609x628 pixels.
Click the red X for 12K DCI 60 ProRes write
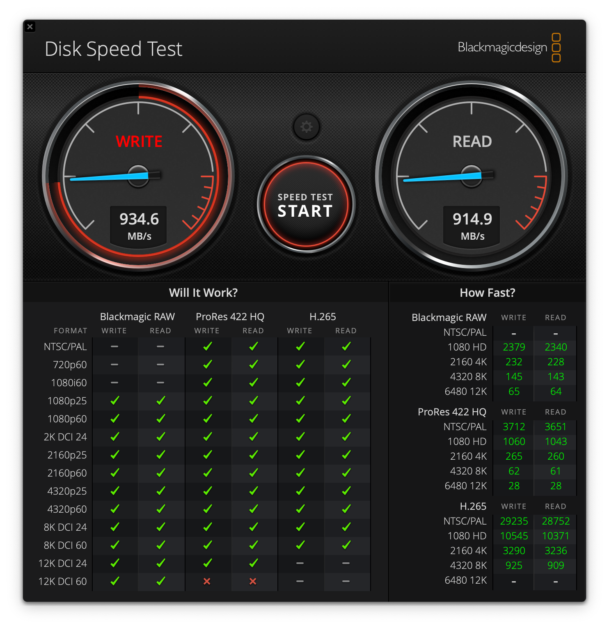click(x=208, y=581)
